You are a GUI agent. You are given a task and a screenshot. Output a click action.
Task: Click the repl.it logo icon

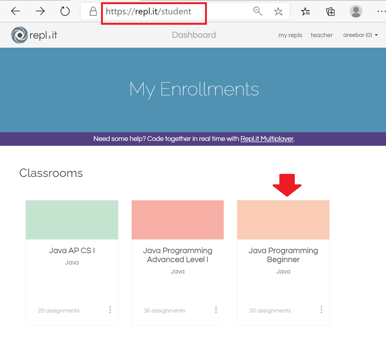point(19,35)
